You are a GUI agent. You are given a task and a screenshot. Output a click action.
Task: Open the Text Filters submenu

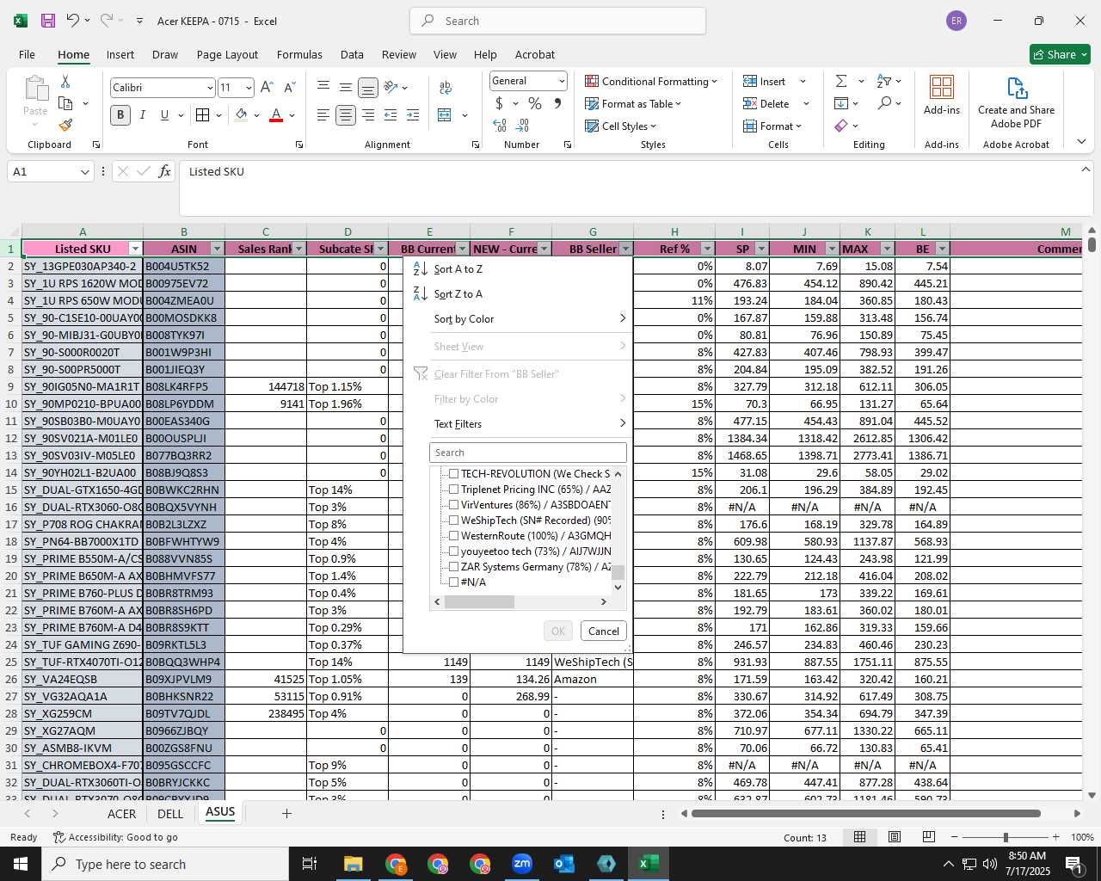tap(518, 424)
